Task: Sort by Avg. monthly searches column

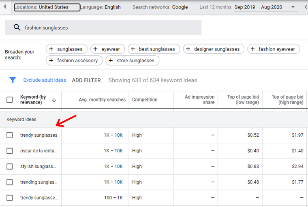Action: point(102,99)
